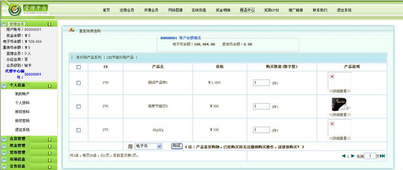
Task: Check the box for product ID 278
Action: point(79,83)
